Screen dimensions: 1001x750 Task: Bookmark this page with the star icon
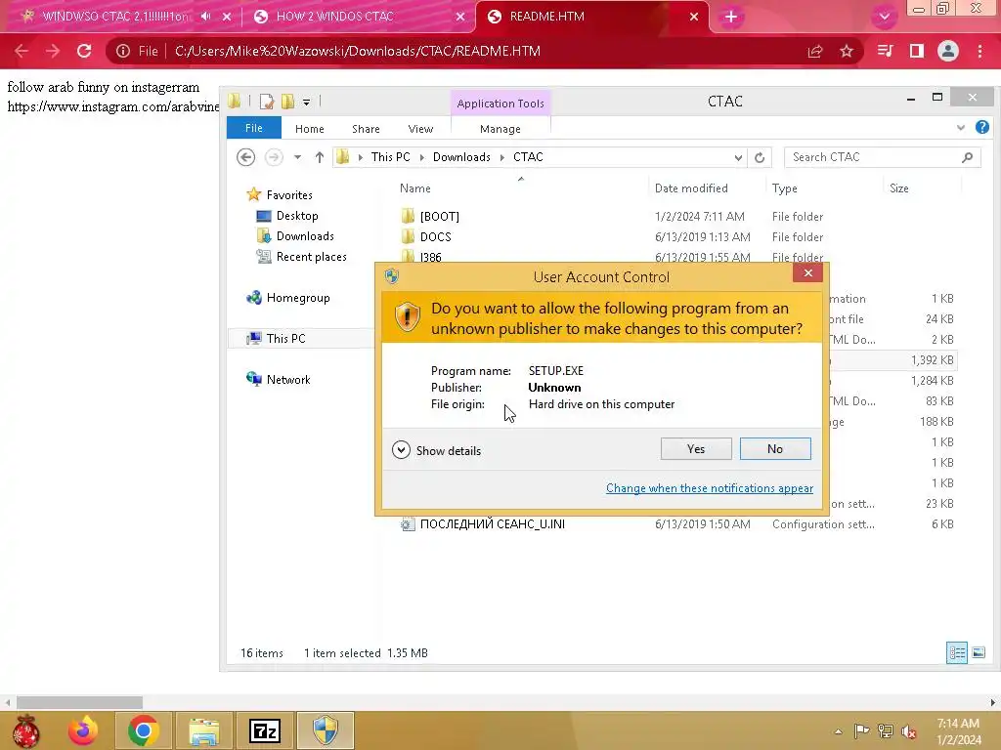tap(847, 51)
